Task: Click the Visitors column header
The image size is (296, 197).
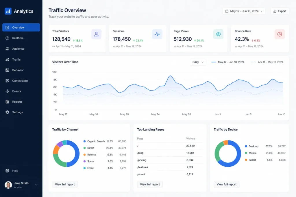Action: tap(190, 138)
